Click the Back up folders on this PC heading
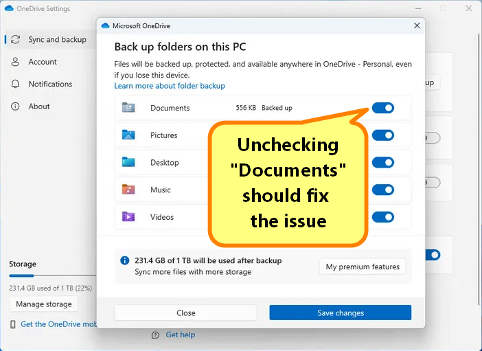This screenshot has height=351, width=482. click(180, 47)
